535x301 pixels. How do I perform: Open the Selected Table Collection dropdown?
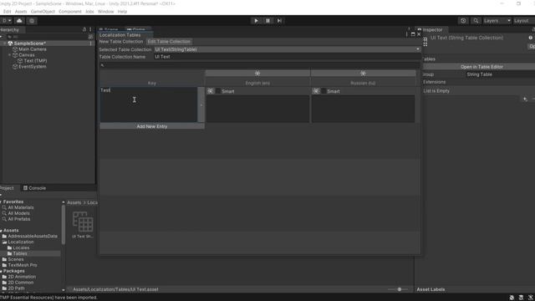tap(287, 49)
